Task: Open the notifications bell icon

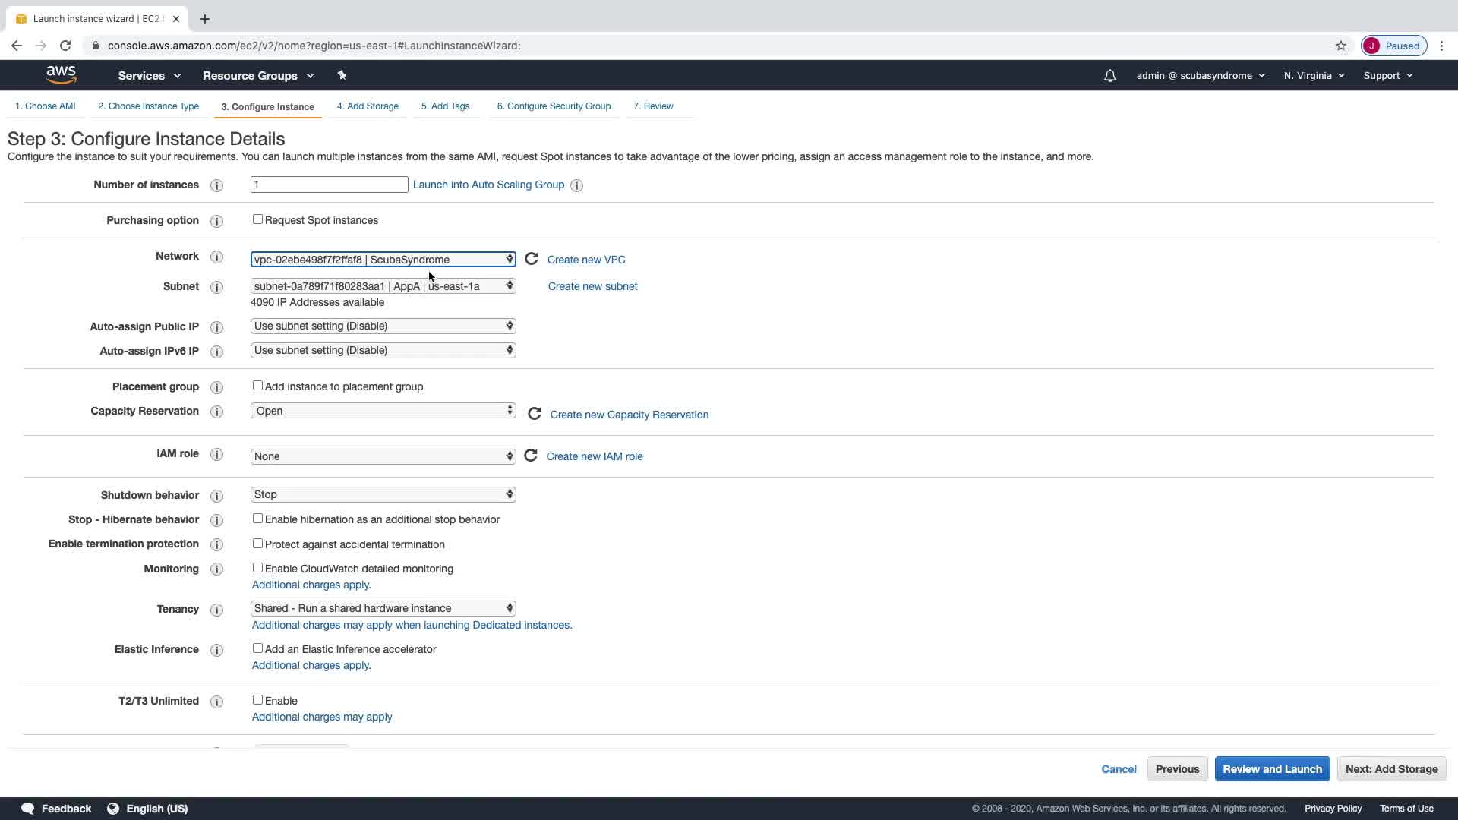Action: 1109,76
